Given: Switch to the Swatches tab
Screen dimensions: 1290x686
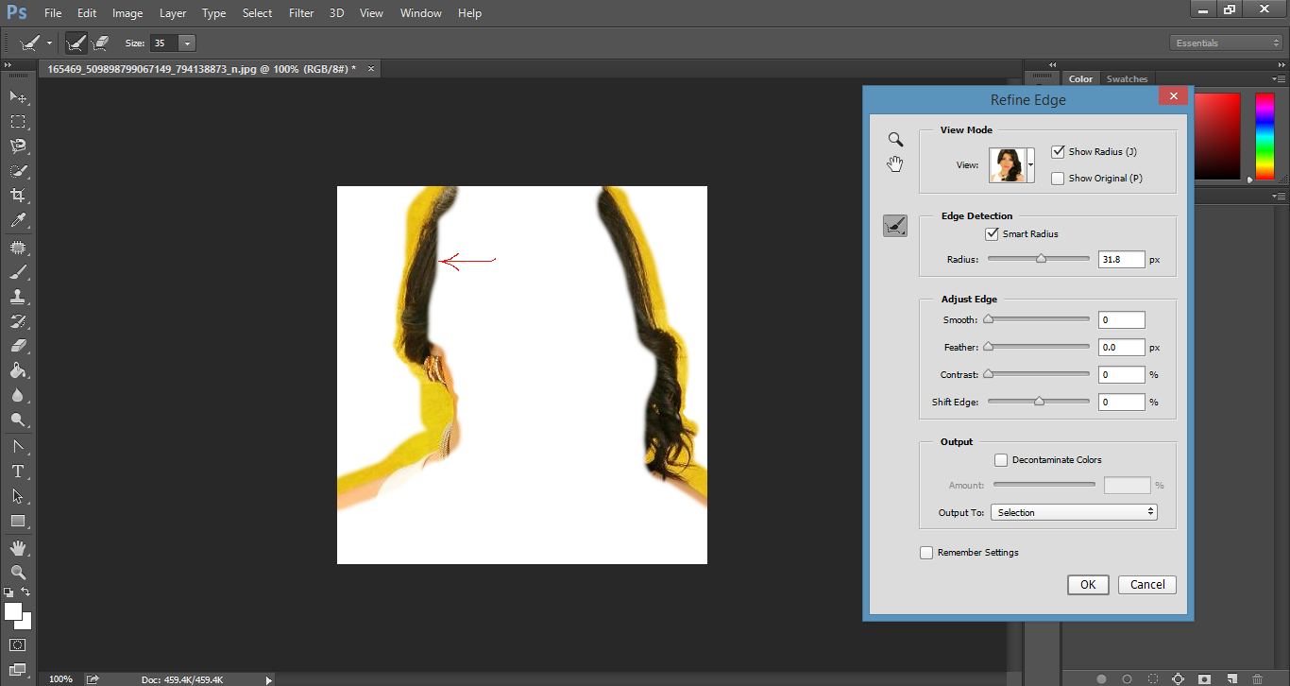Looking at the screenshot, I should tap(1127, 79).
